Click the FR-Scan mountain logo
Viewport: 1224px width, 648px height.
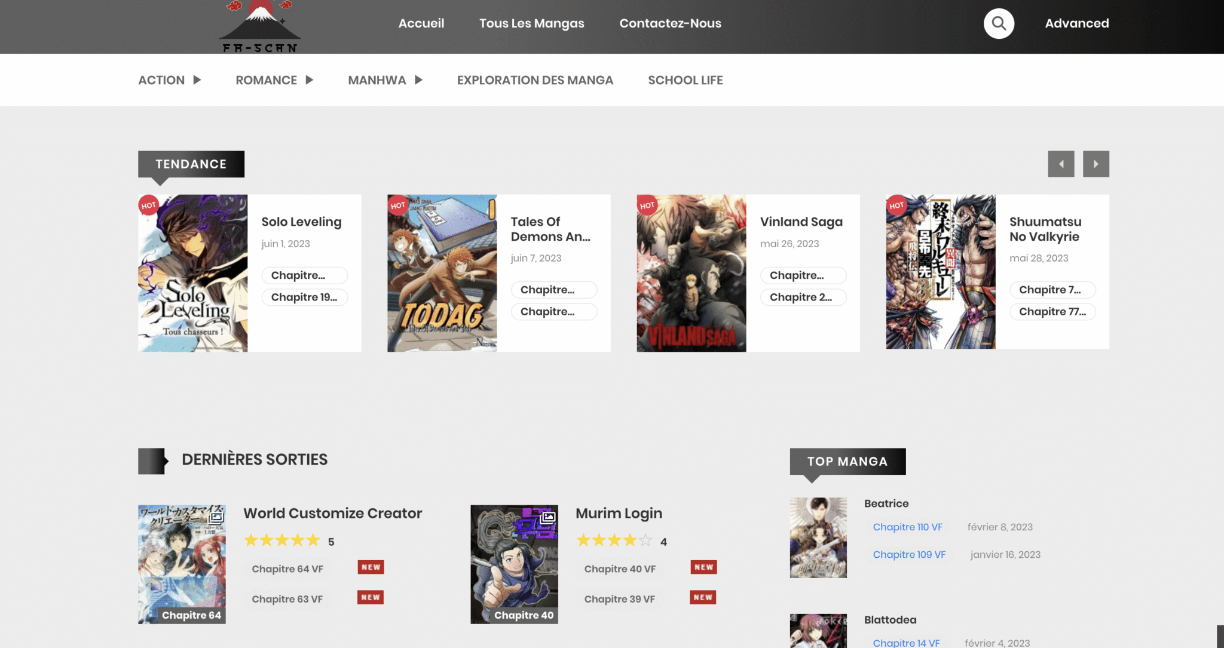coord(260,27)
